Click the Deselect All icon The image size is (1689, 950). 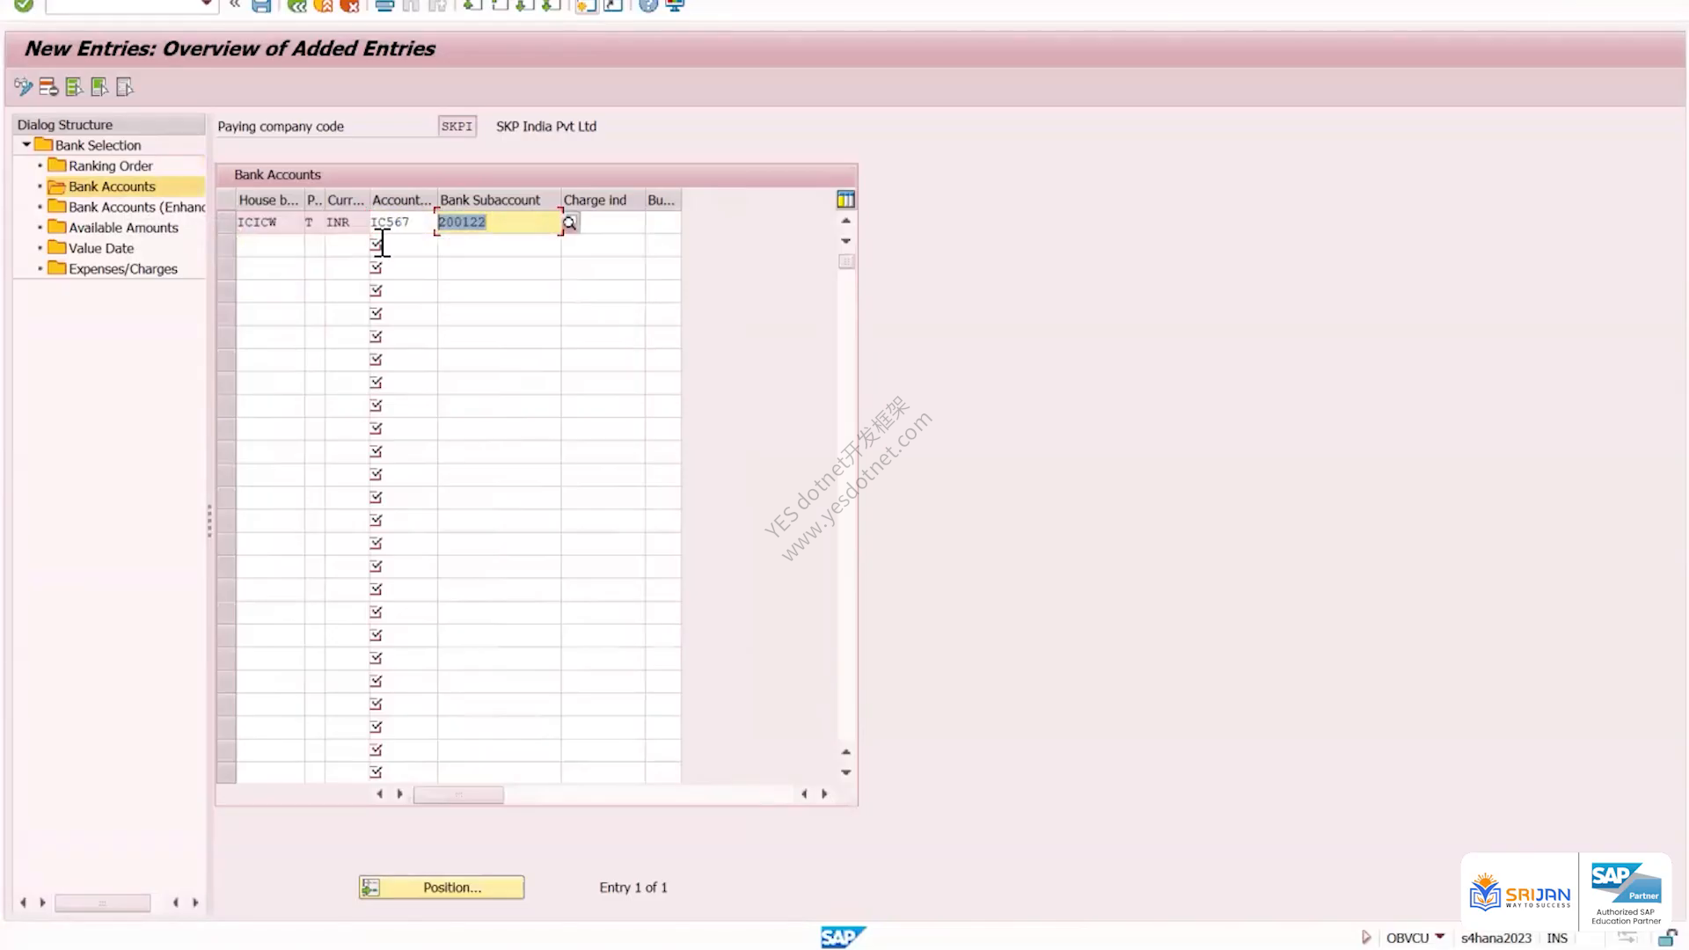[x=125, y=87]
